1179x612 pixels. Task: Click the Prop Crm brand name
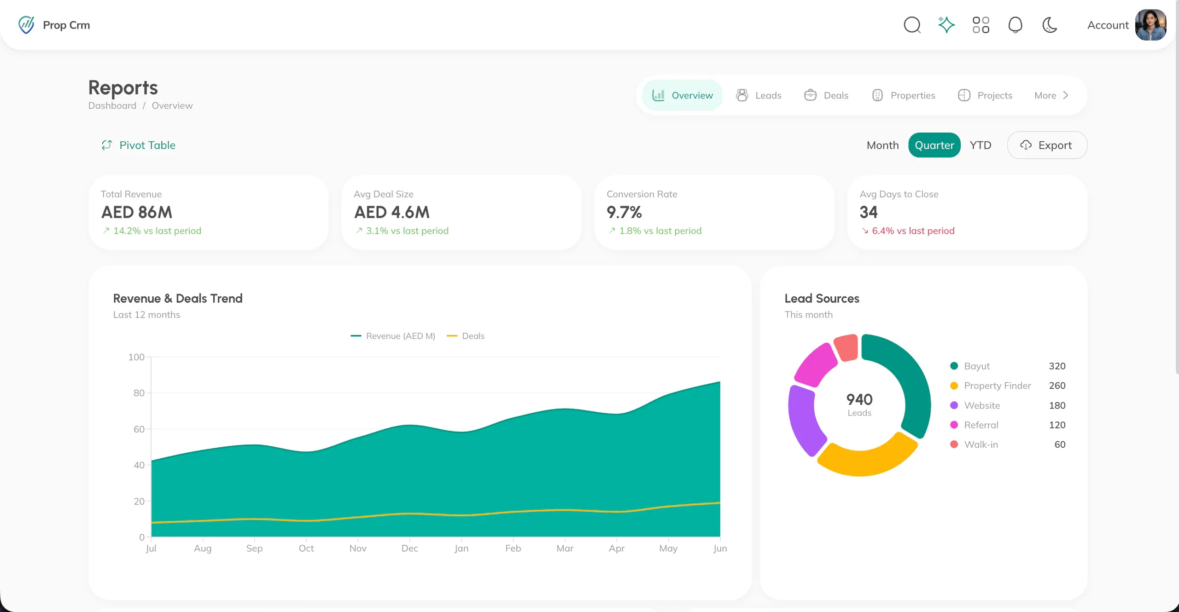tap(66, 25)
